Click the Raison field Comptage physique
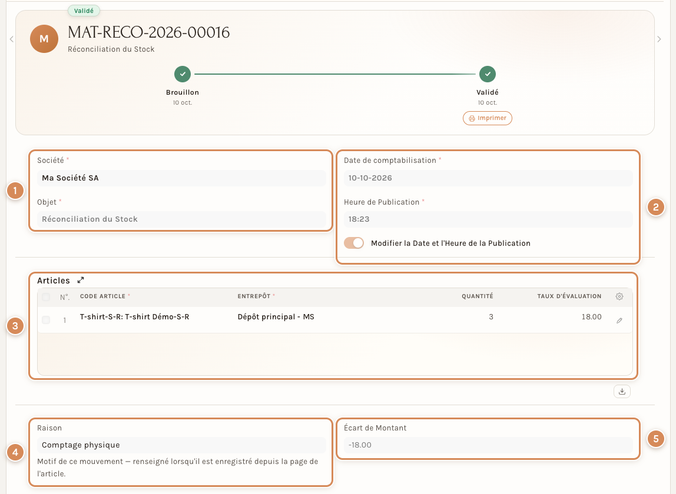The image size is (676, 494). coord(181,445)
